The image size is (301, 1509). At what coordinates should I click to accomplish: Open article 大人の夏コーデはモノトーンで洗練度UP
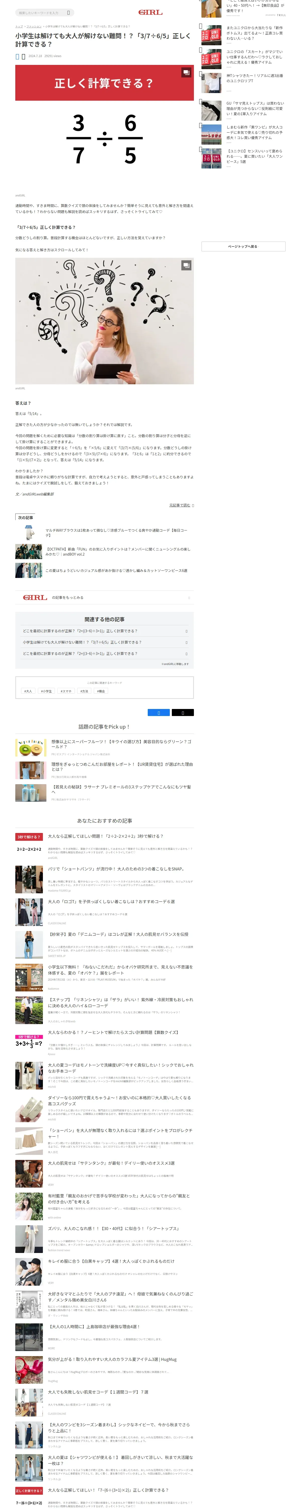click(x=120, y=1068)
